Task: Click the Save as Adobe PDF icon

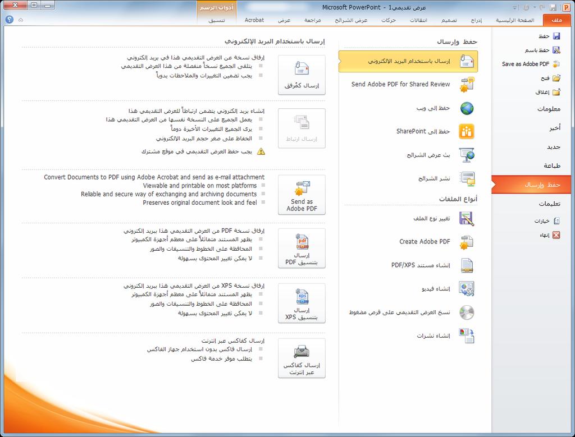Action: click(556, 64)
